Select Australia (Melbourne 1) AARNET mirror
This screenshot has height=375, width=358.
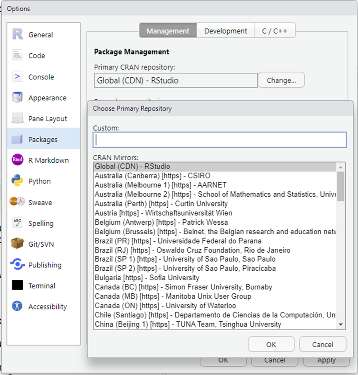pyautogui.click(x=215, y=185)
